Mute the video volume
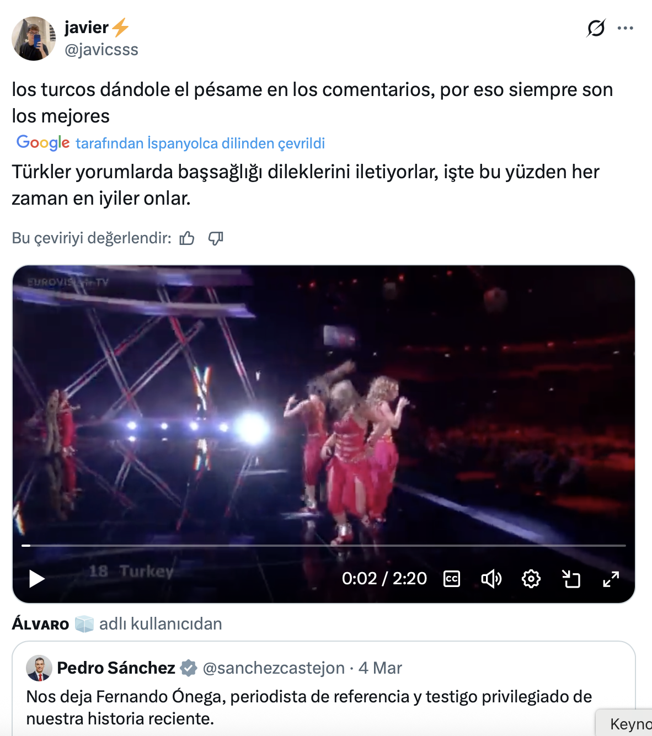Screen dimensions: 652x736 point(491,579)
